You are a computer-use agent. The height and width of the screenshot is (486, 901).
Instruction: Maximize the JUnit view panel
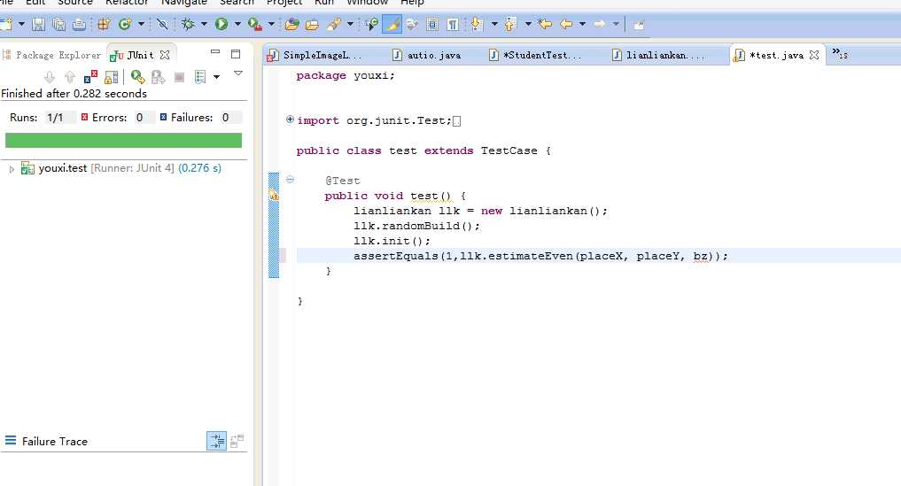click(x=236, y=54)
